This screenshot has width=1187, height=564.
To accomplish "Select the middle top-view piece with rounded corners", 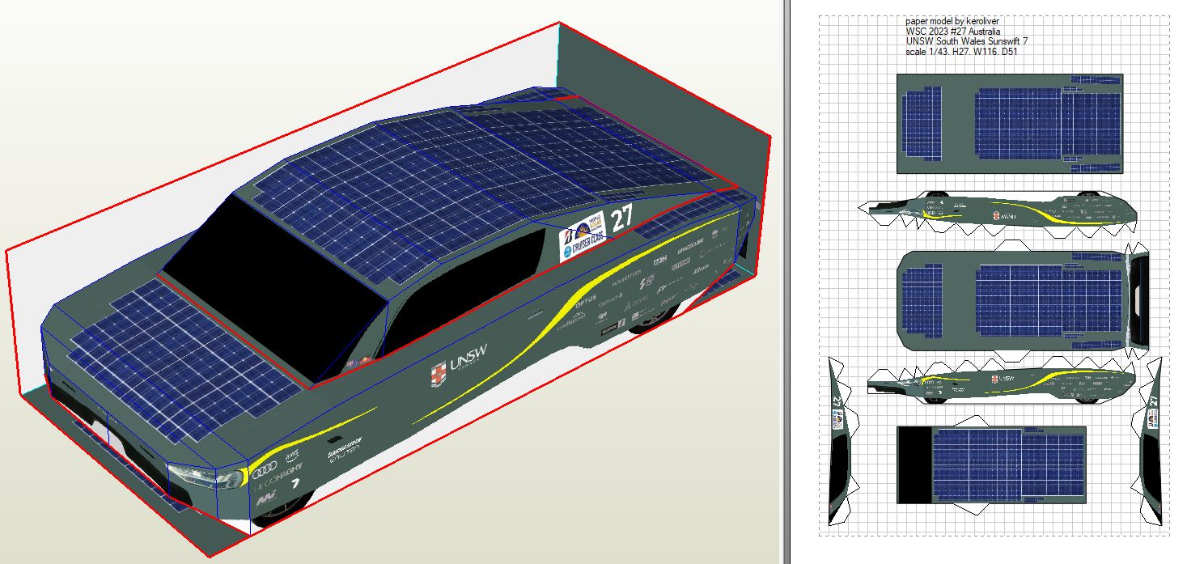I will (x=1011, y=301).
